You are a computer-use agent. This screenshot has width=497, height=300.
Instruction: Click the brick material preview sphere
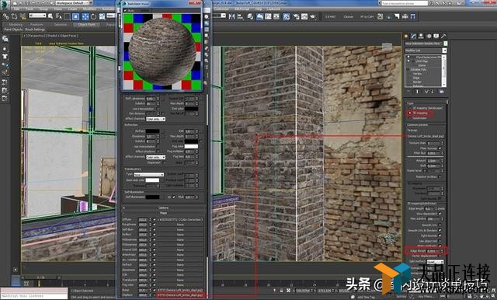162,51
